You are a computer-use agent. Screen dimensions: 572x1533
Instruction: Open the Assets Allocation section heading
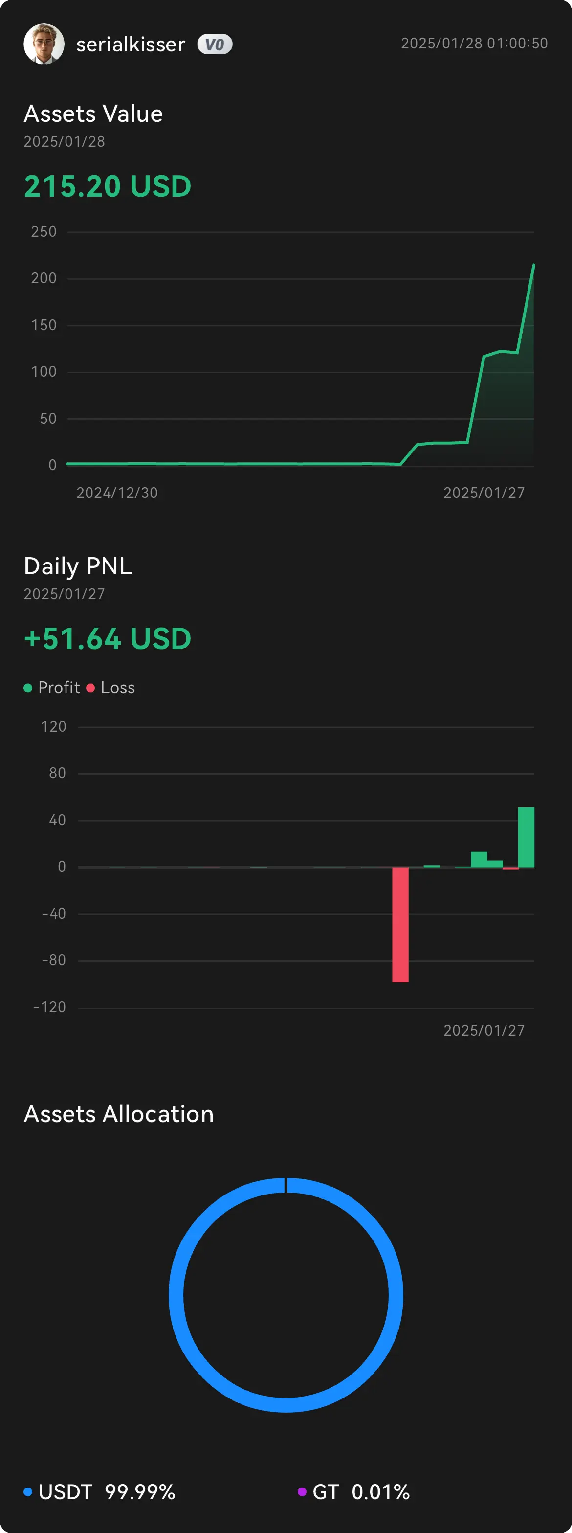click(x=119, y=1114)
